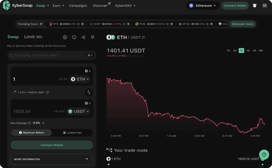This screenshot has width=272, height=168.
Task: Open the USDT token selector
Action: 78,111
